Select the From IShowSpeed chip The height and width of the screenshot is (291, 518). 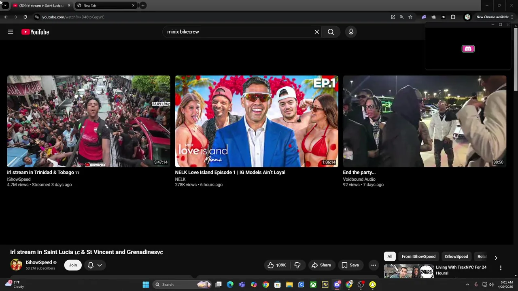pyautogui.click(x=418, y=256)
